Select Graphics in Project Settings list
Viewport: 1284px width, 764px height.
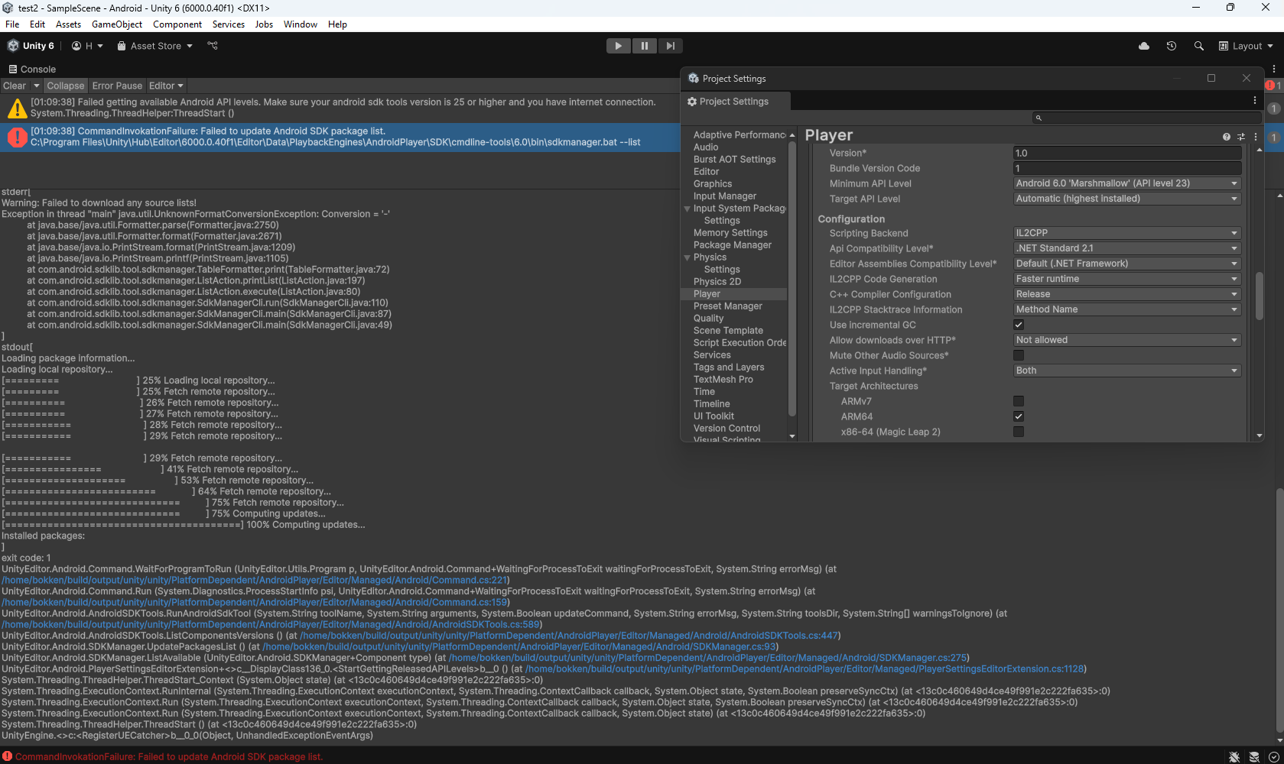pos(713,184)
